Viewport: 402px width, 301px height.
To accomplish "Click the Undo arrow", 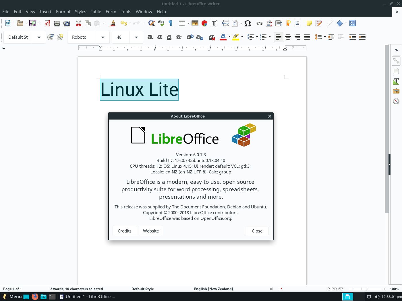I will [124, 23].
